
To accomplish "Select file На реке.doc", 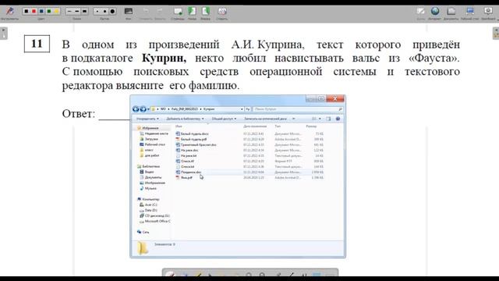I will tap(187, 150).
